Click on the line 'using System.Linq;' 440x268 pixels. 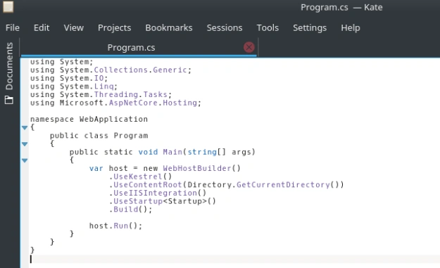click(x=74, y=87)
